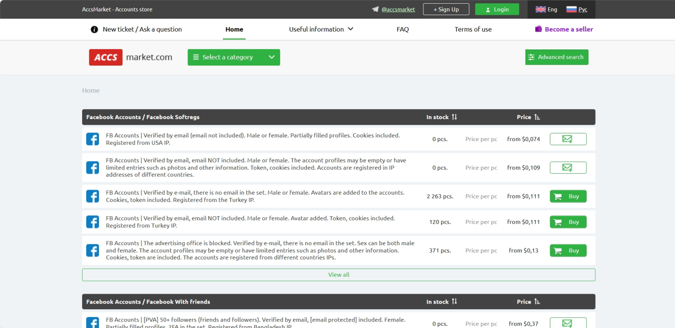This screenshot has width=675, height=328.
Task: Click the ACCS market.com red logo
Action: point(106,57)
